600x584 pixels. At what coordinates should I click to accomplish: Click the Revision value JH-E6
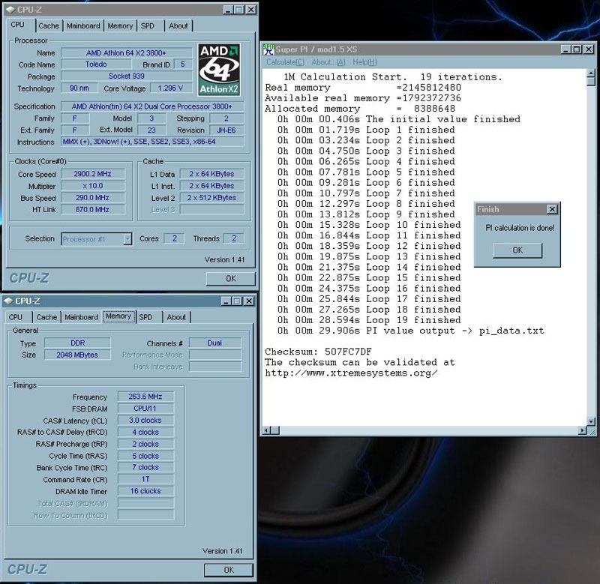[226, 130]
